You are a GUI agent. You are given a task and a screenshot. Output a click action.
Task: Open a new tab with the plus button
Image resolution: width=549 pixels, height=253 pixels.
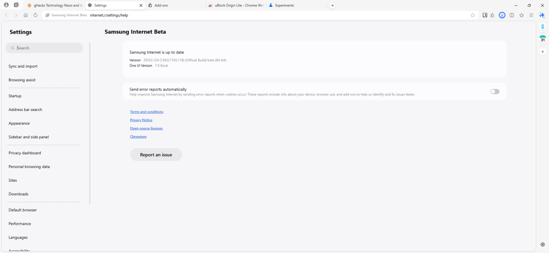(x=333, y=5)
